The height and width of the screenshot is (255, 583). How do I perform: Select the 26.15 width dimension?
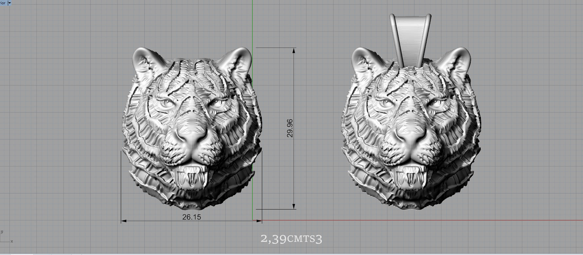(x=191, y=217)
